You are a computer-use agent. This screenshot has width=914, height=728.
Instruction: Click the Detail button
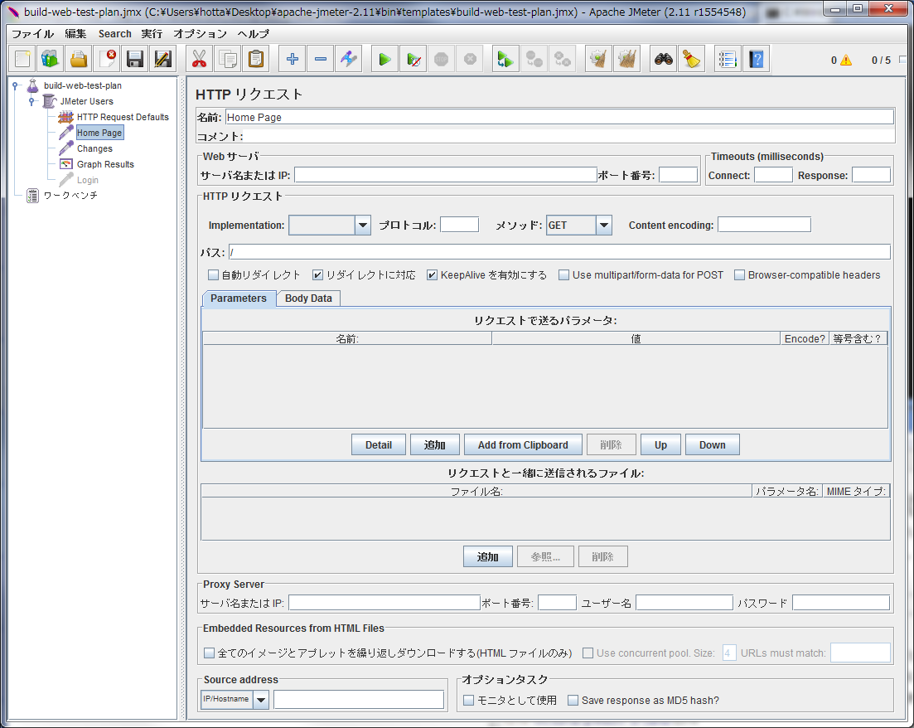[379, 444]
